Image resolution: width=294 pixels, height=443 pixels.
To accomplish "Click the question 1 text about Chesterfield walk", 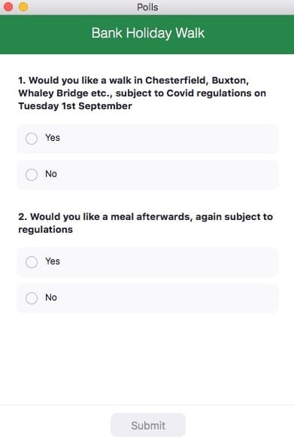I will 142,93.
